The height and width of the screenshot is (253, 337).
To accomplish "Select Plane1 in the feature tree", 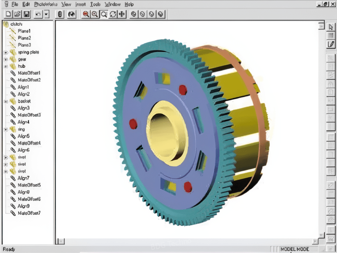I will (x=24, y=31).
